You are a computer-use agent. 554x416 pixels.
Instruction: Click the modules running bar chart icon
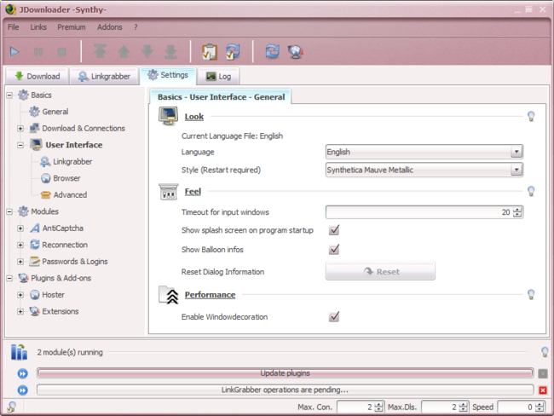[x=19, y=352]
